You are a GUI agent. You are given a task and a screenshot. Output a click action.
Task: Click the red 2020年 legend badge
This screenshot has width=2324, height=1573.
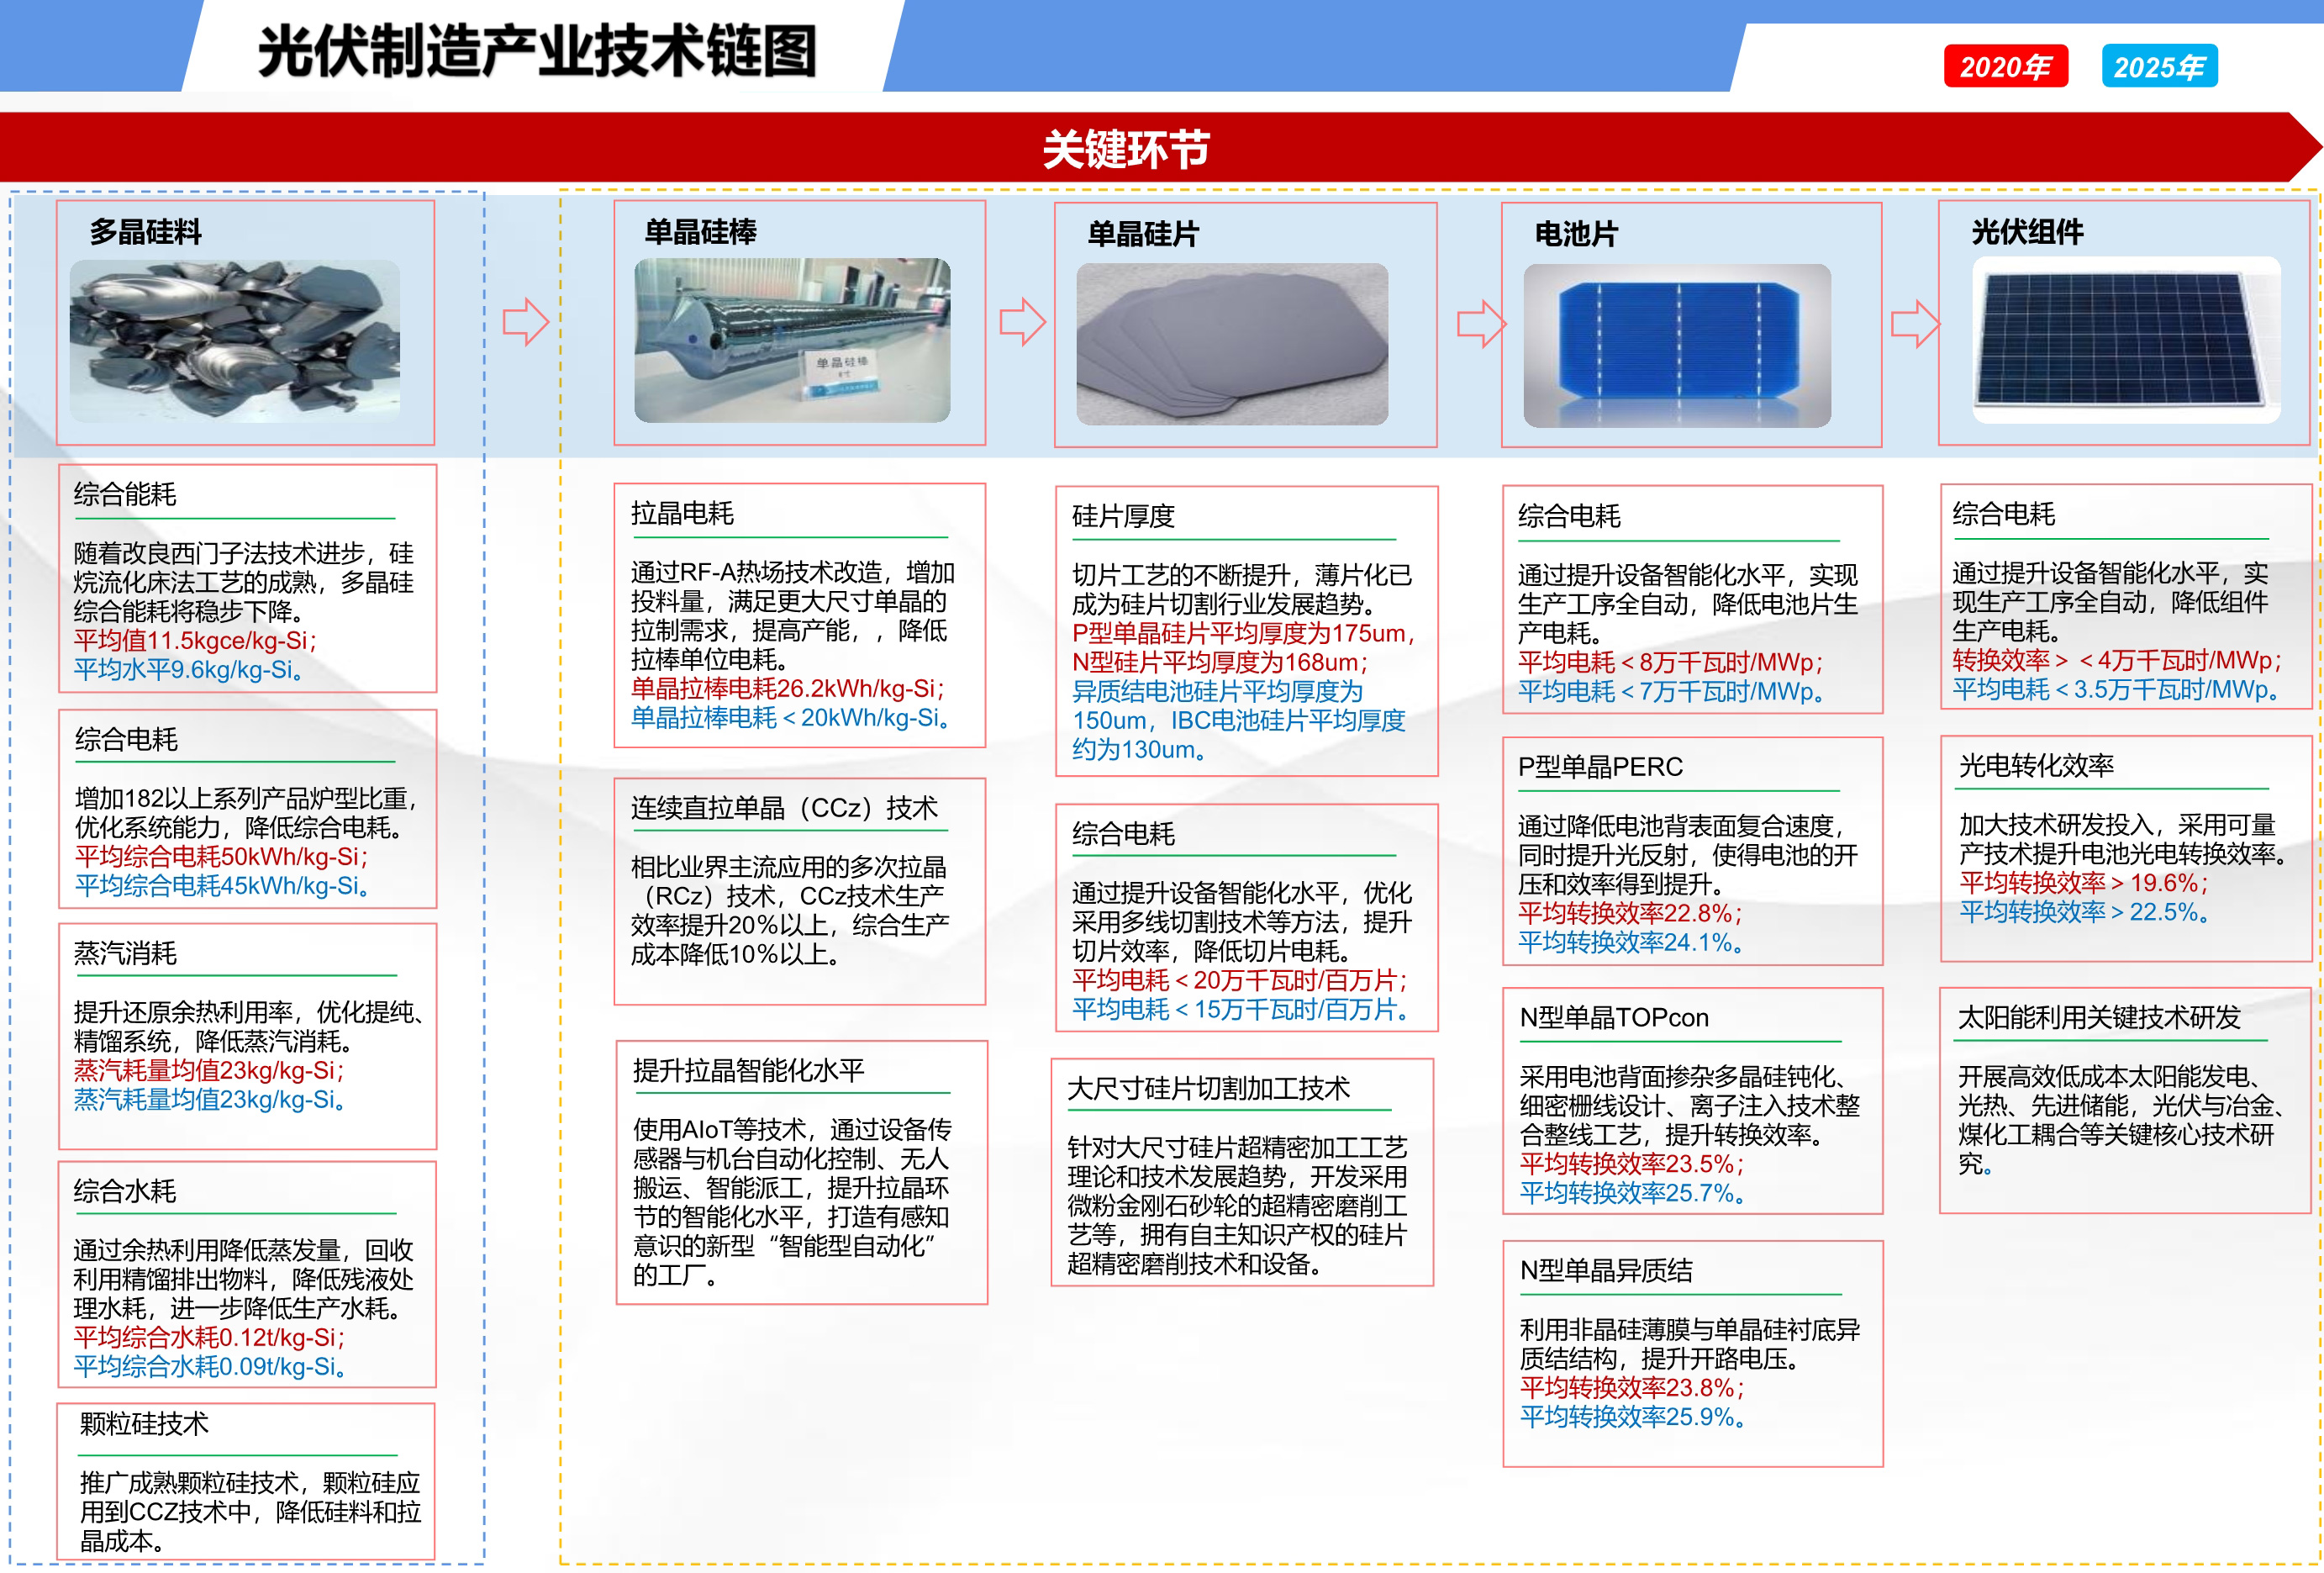[x=2005, y=66]
